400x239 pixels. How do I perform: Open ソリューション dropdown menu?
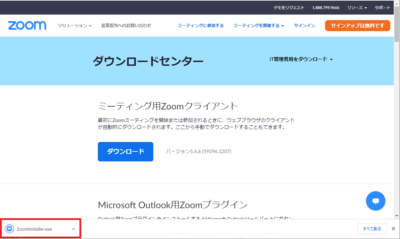(75, 26)
